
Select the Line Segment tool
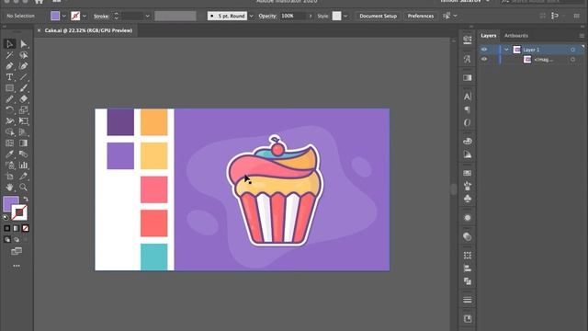point(24,77)
